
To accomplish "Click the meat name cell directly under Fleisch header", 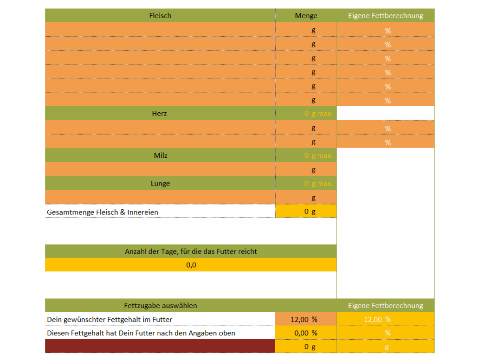I will [160, 30].
